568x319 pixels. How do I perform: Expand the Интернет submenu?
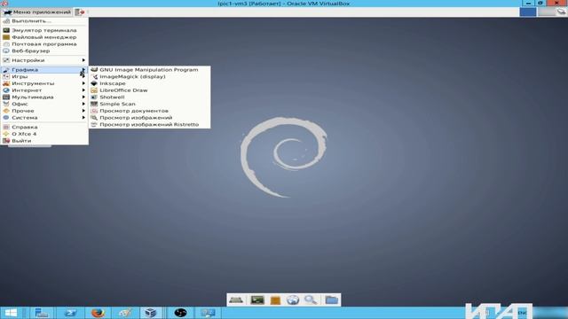click(44, 90)
